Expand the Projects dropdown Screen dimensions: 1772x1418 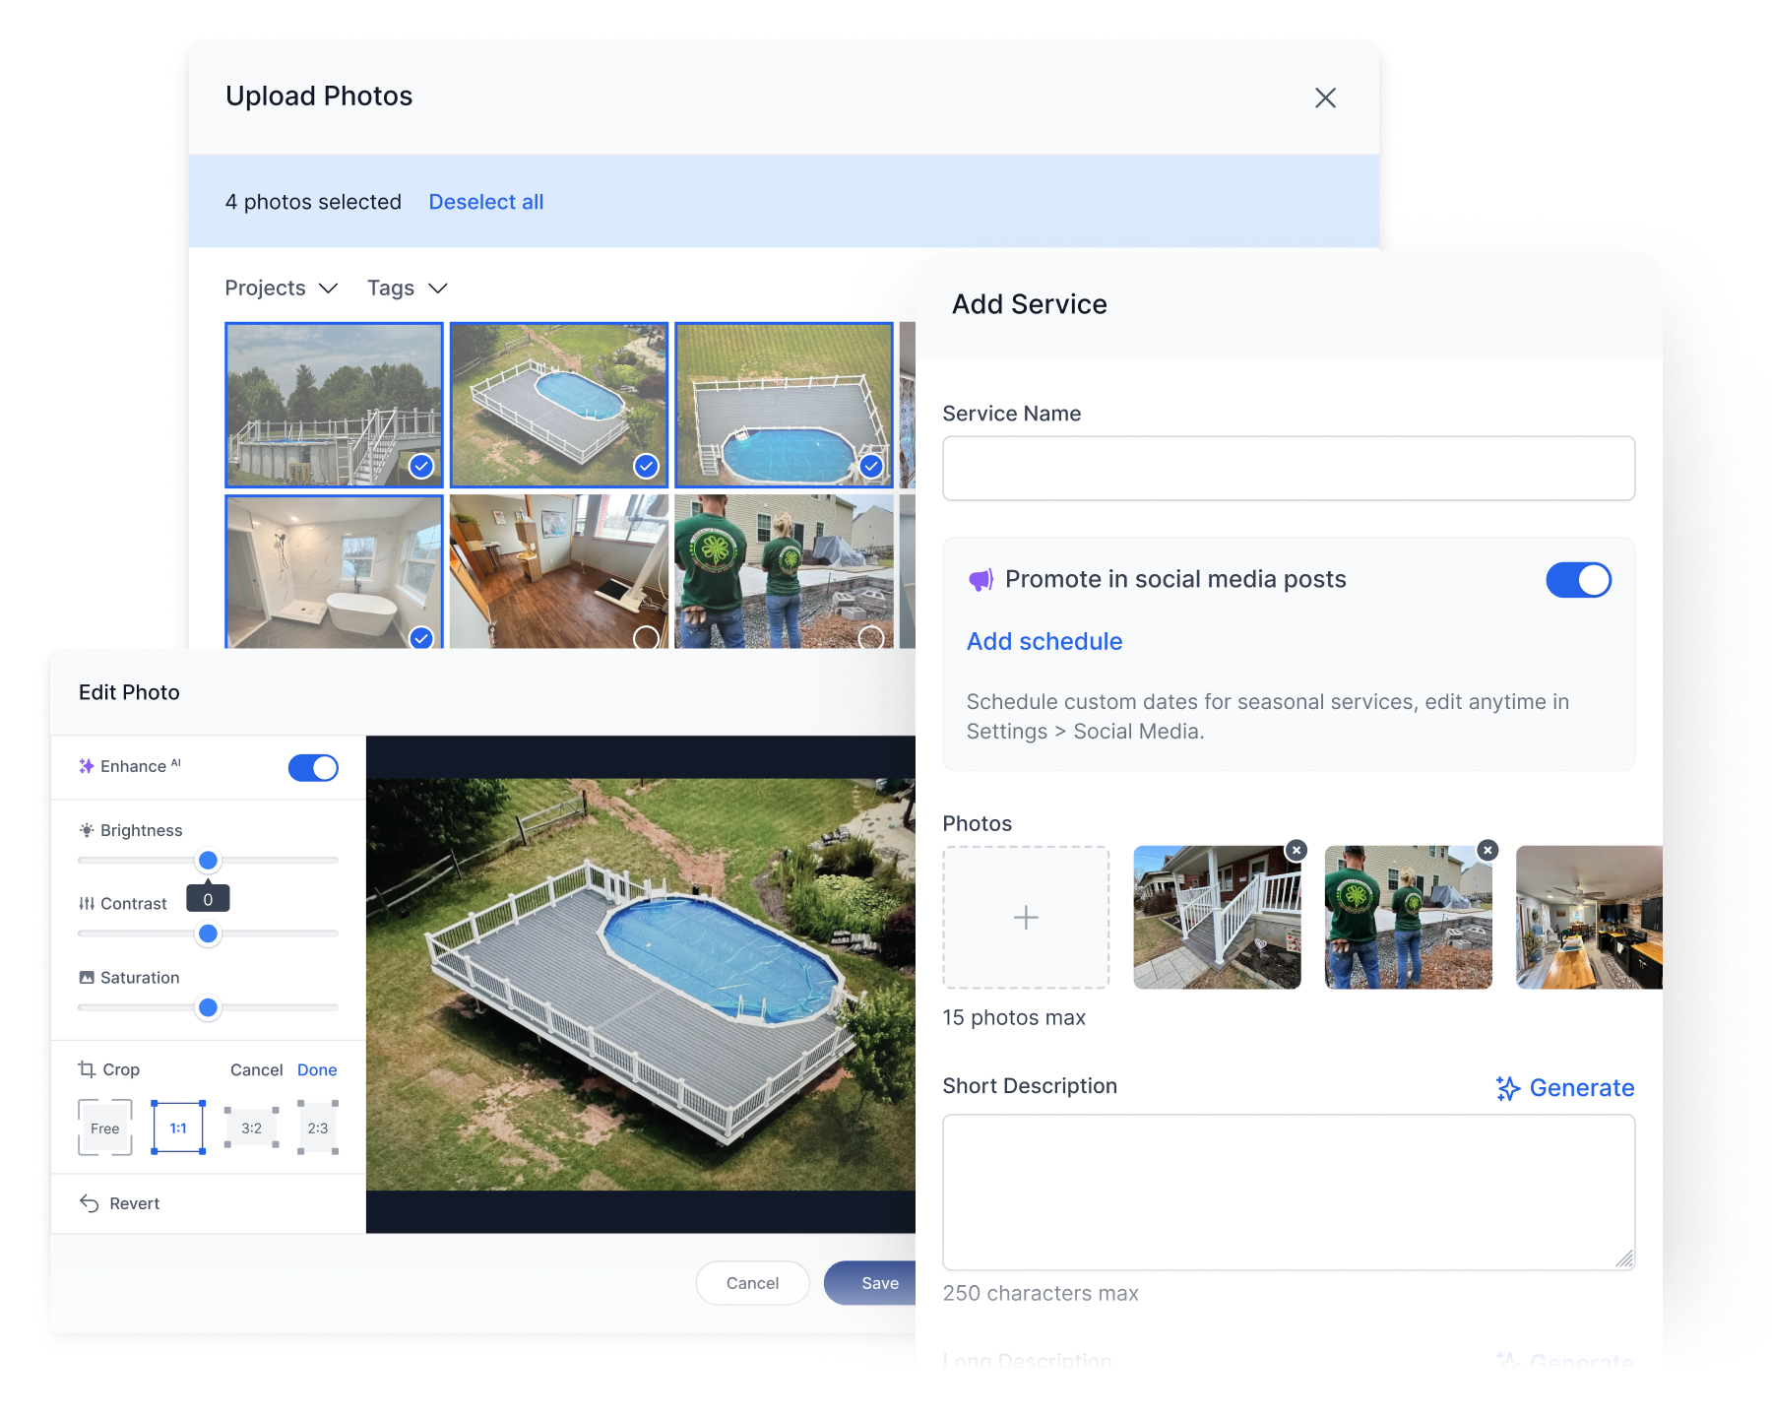[x=282, y=288]
